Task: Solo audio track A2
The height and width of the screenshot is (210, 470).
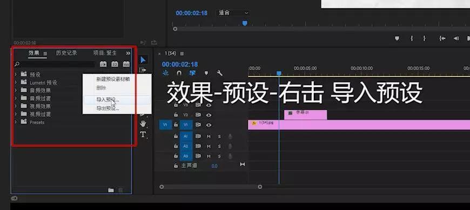Action: 219,146
